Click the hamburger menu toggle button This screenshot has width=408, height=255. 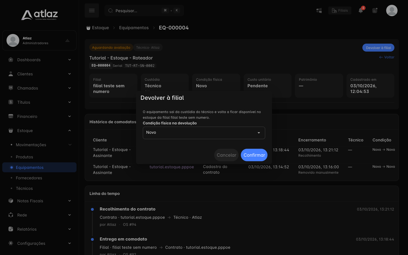click(x=92, y=10)
